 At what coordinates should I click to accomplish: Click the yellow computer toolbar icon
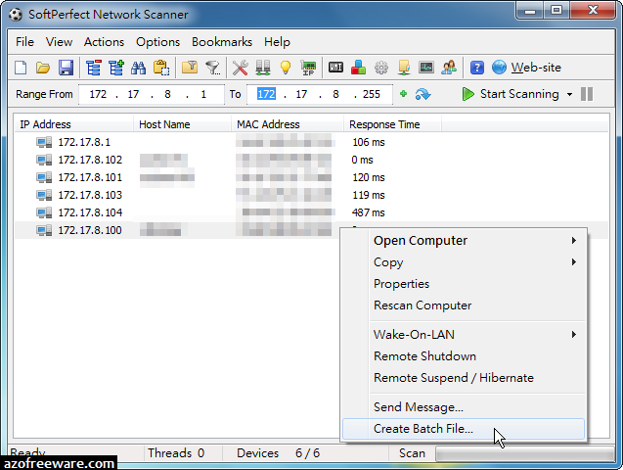404,68
